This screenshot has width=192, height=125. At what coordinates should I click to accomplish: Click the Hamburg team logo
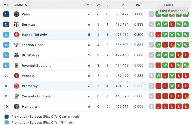click(16, 106)
